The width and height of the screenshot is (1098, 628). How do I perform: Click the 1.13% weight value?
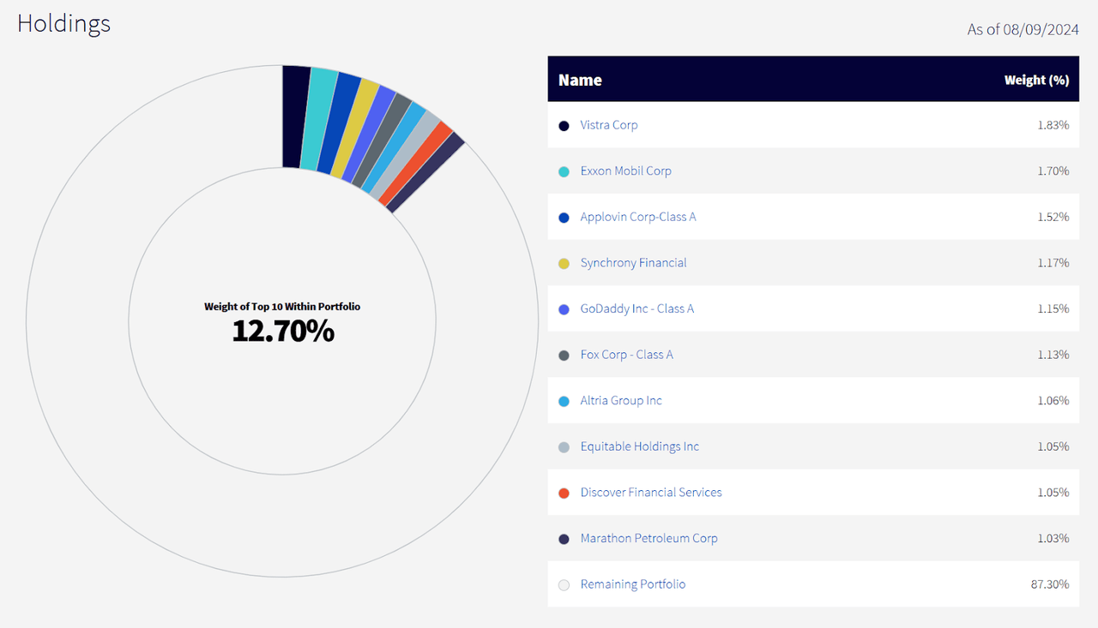click(x=1053, y=355)
